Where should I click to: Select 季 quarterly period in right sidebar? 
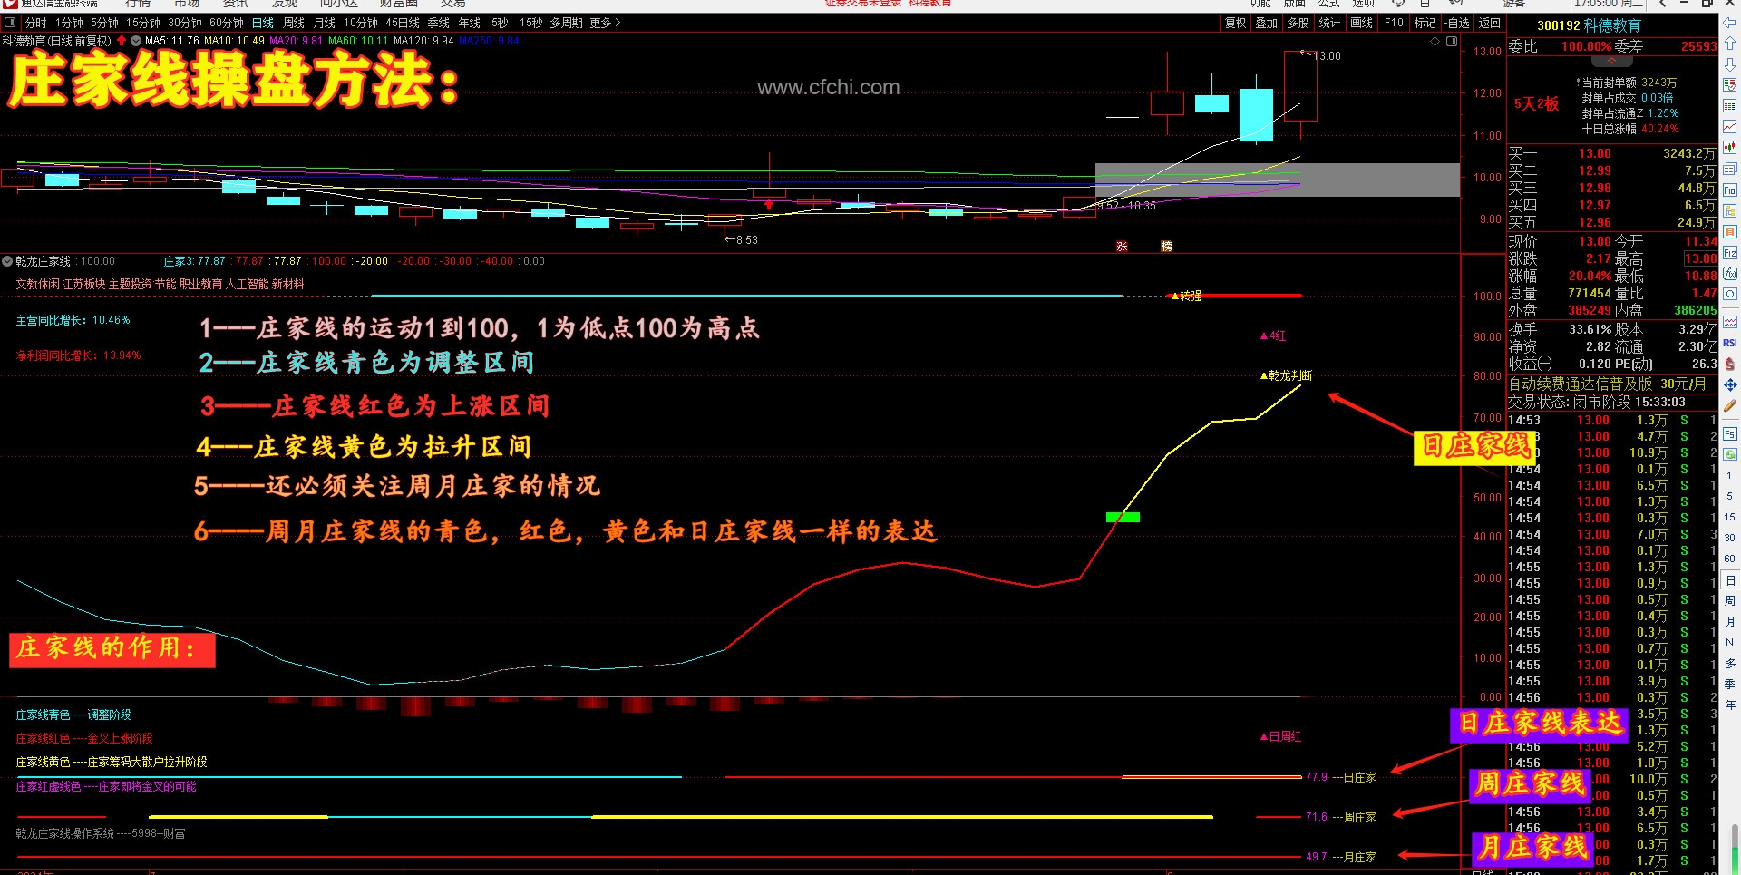[1730, 684]
